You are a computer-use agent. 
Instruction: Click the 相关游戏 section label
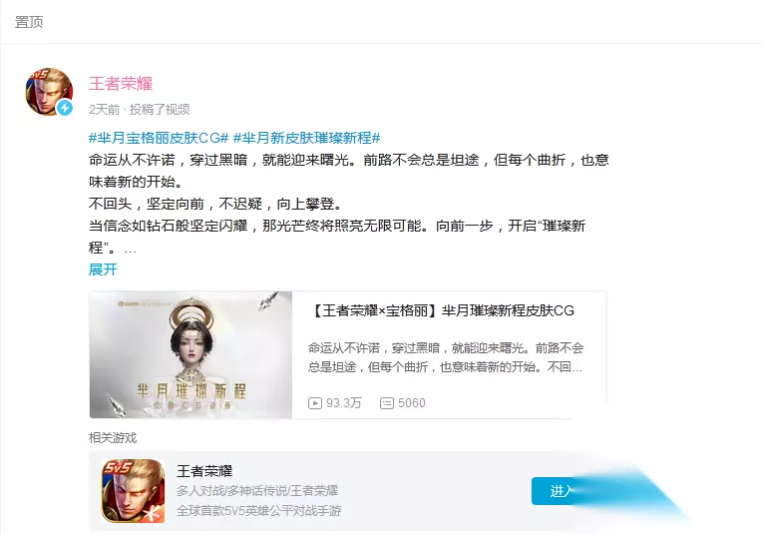[113, 437]
